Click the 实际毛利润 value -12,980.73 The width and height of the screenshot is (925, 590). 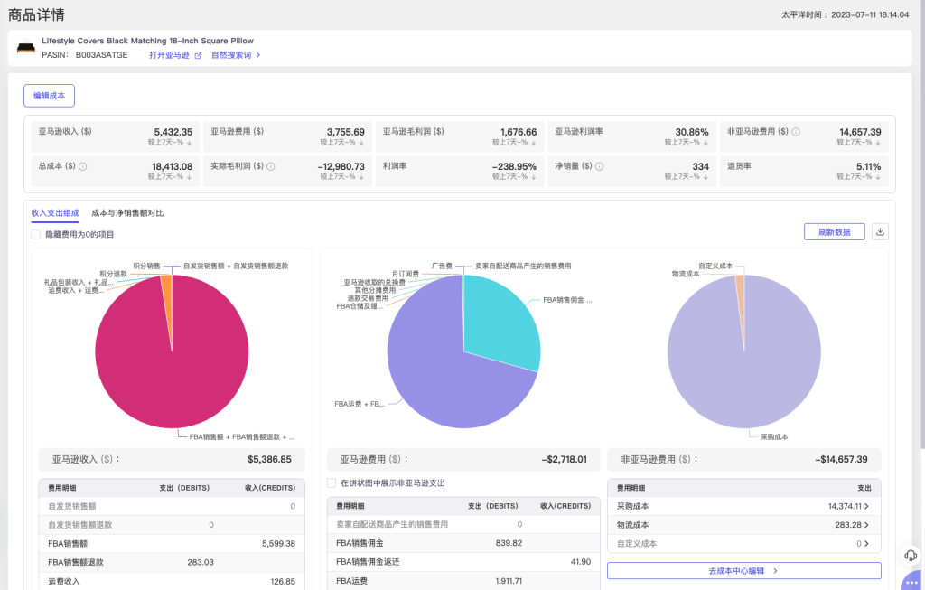(341, 166)
